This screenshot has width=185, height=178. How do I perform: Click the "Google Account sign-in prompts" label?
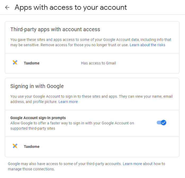point(38,118)
